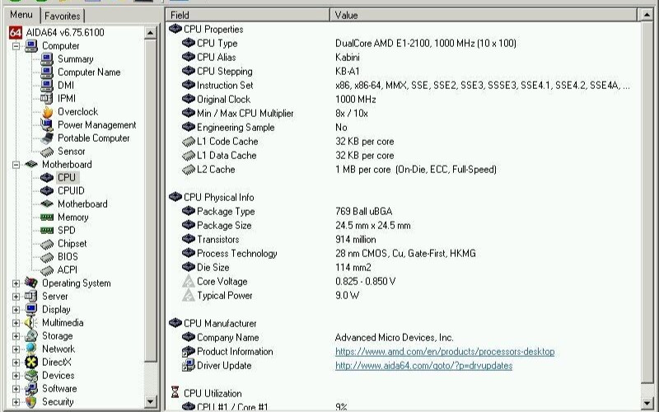
Task: Switch to the Favorites tab
Action: (63, 16)
